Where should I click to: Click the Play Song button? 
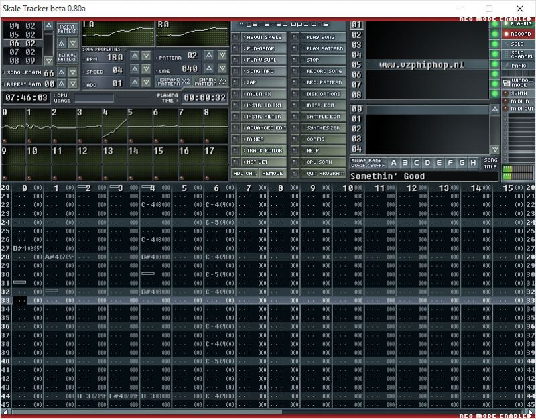point(319,37)
